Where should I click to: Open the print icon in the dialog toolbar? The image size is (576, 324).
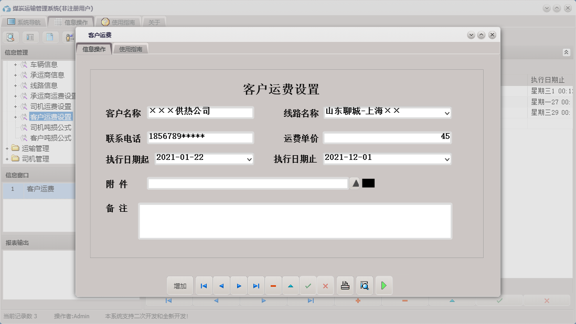click(344, 285)
